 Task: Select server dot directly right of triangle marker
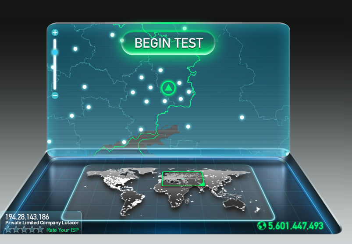click(179, 83)
